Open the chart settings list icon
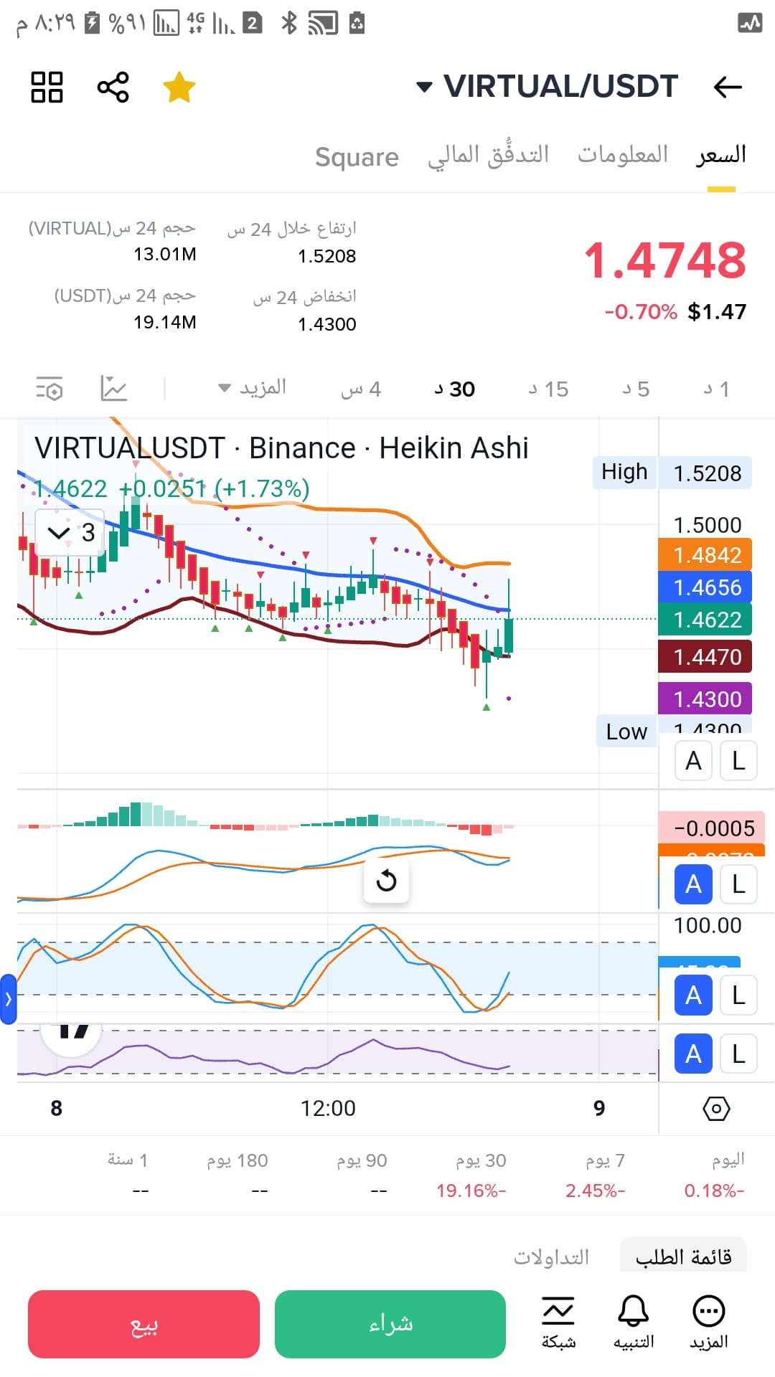 pyautogui.click(x=50, y=388)
